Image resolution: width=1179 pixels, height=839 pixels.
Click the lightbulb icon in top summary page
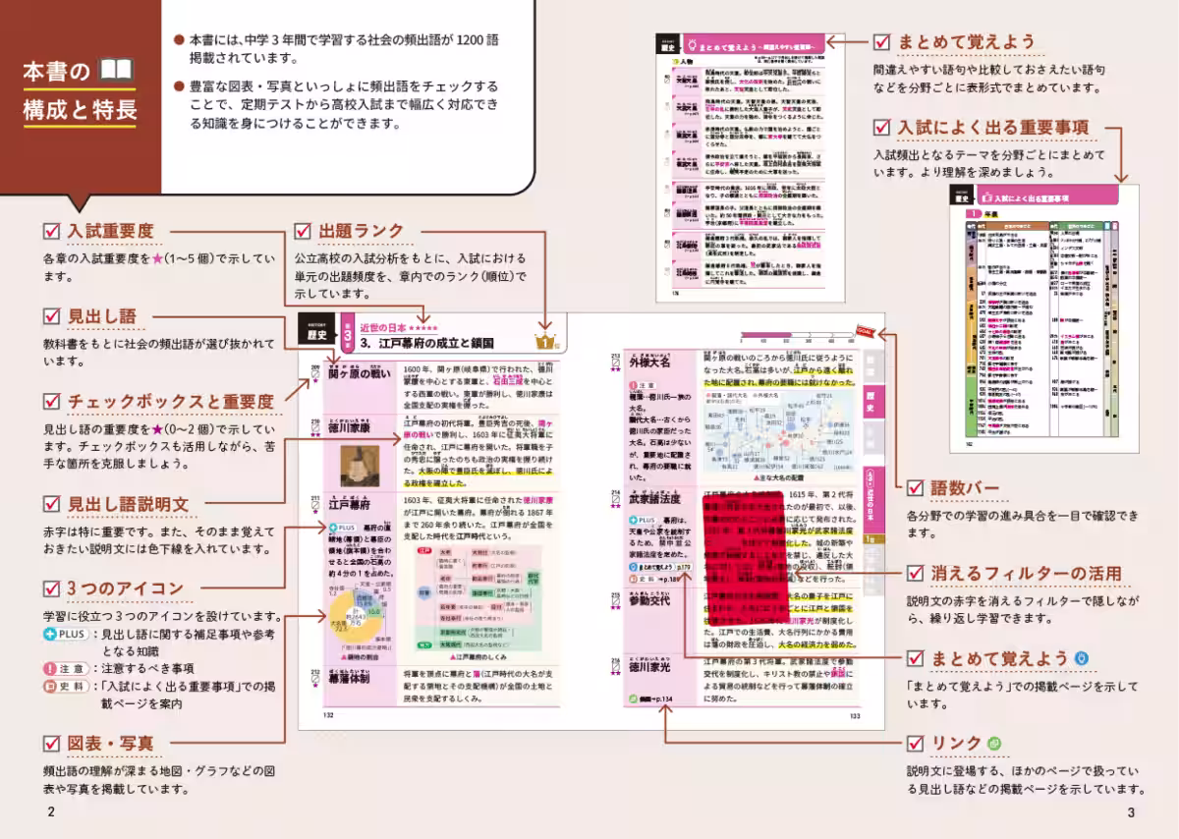691,44
